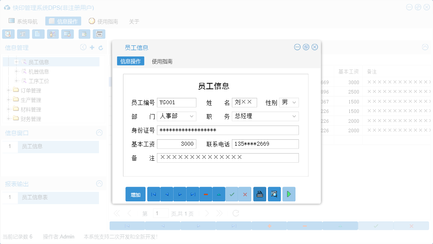Click the green play run icon
The width and height of the screenshot is (433, 244).
pyautogui.click(x=289, y=194)
